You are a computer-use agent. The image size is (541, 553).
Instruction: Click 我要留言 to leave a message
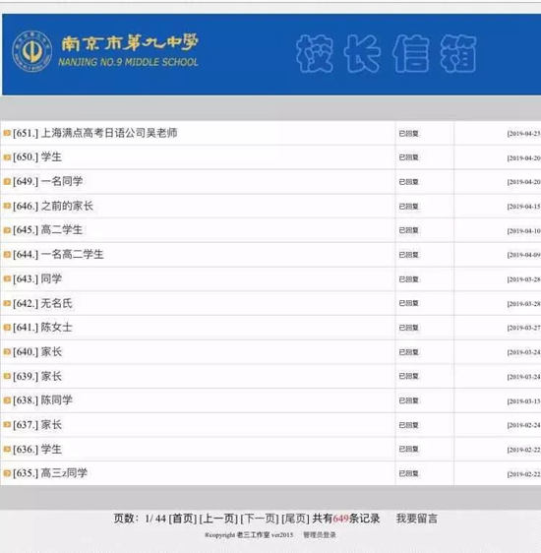[x=417, y=519]
